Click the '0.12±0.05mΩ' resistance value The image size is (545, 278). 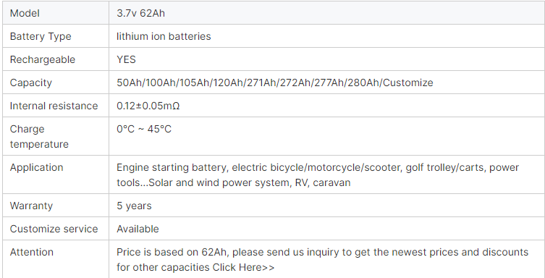click(x=148, y=106)
